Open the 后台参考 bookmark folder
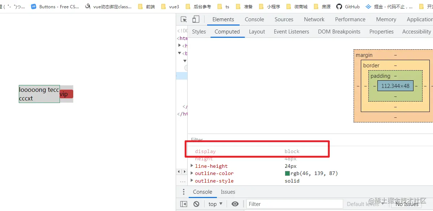Screen dimensions: 433x211 [198, 6]
